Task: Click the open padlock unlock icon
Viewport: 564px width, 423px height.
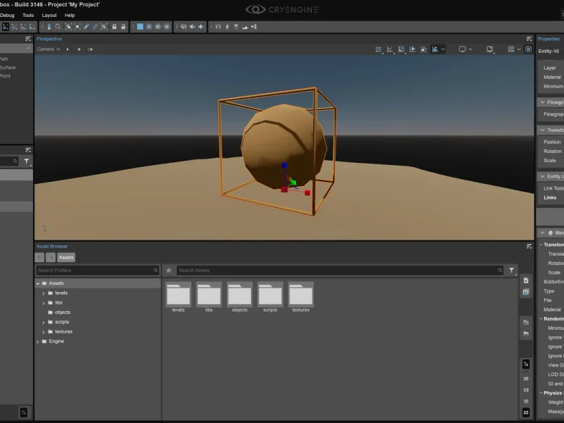Action: click(x=123, y=27)
